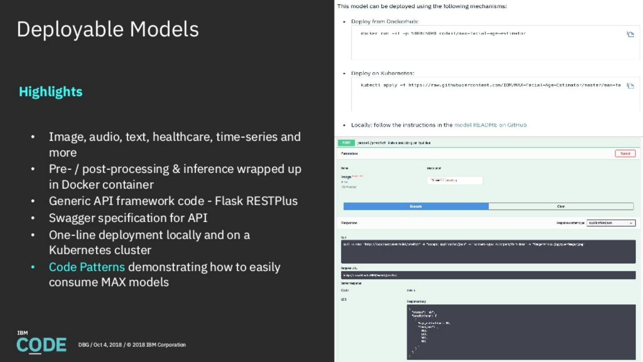This screenshot has width=643, height=362.
Task: Click the Request URL value box
Action: 488,275
